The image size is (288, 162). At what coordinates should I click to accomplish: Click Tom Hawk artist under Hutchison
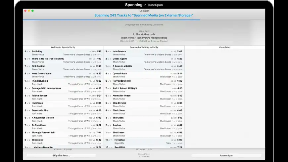(x=37, y=106)
